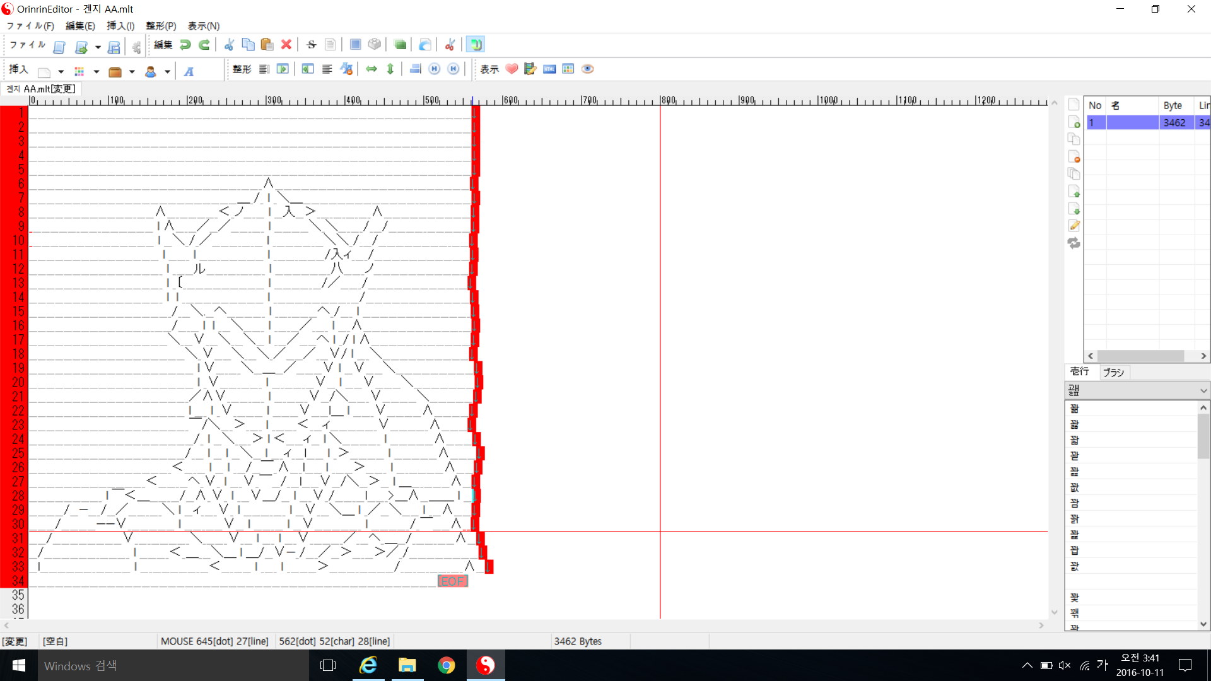Click the save floppy disk icon
The width and height of the screenshot is (1211, 681).
(x=114, y=47)
